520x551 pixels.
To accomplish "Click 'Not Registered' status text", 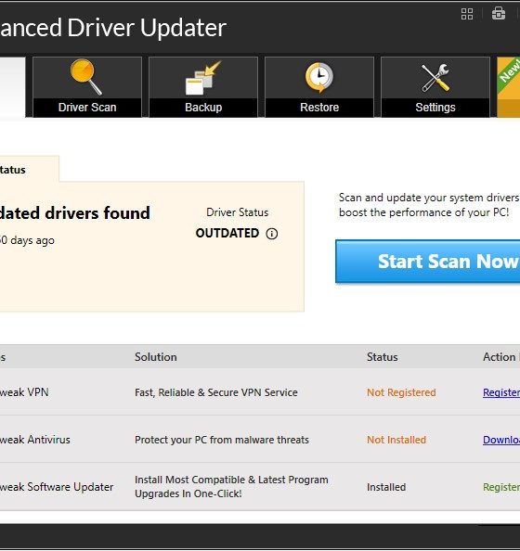I will point(401,392).
